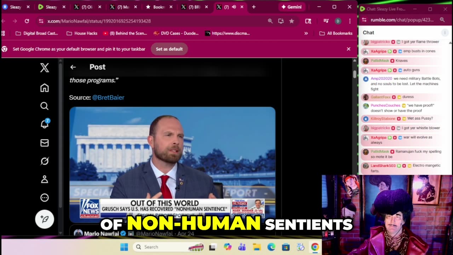This screenshot has width=453, height=255.
Task: Open Microsoft Teams from the taskbar
Action: 242,247
